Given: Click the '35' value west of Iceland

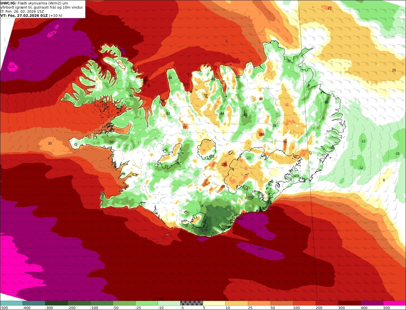Looking at the screenshot, I should [50, 143].
